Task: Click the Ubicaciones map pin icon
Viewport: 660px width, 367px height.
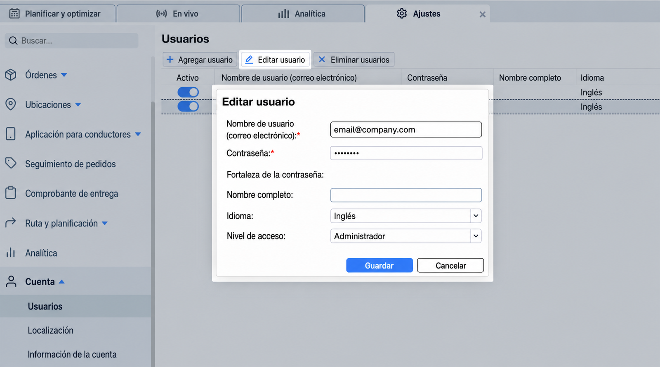Action: pyautogui.click(x=11, y=104)
